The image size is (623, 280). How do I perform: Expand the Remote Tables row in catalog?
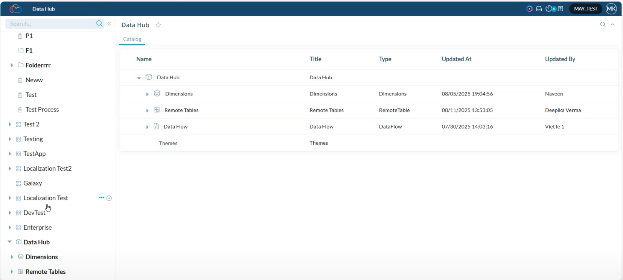click(147, 110)
